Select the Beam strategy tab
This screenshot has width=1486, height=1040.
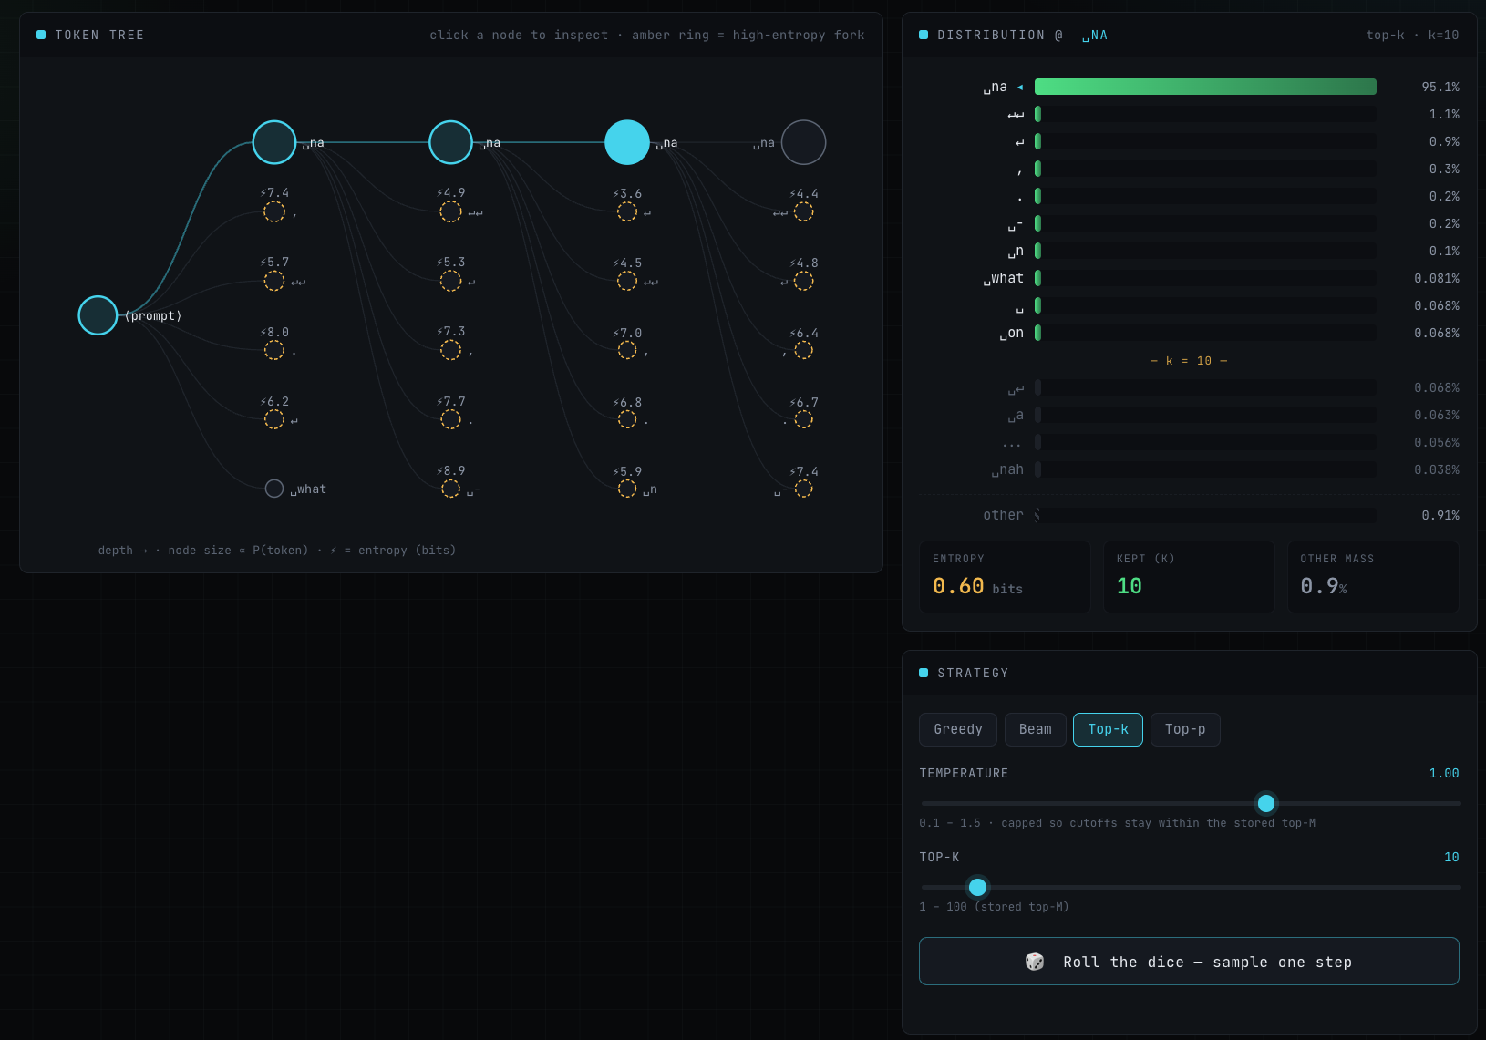coord(1036,729)
